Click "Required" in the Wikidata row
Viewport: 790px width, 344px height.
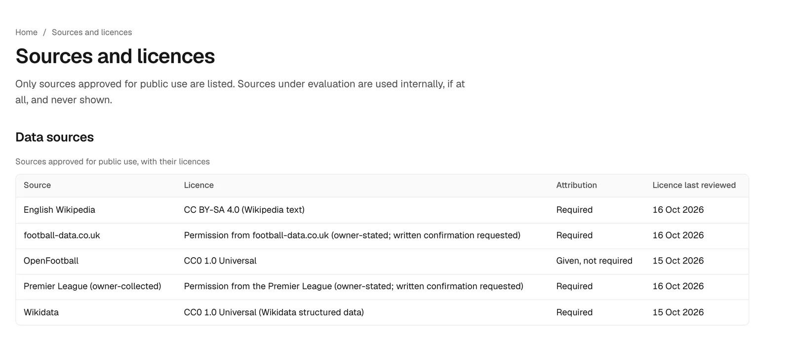[x=574, y=312]
